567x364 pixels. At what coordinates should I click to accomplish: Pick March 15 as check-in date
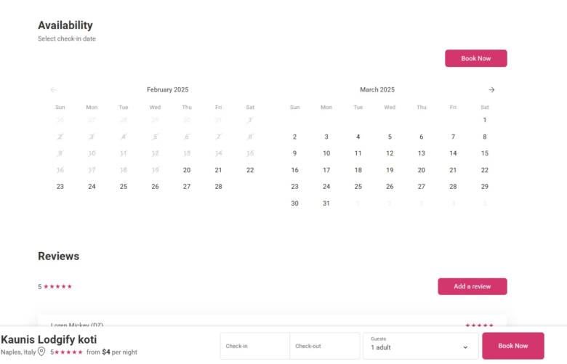pos(485,153)
